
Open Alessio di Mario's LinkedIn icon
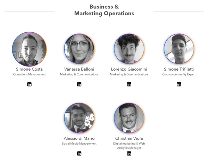click(79, 153)
